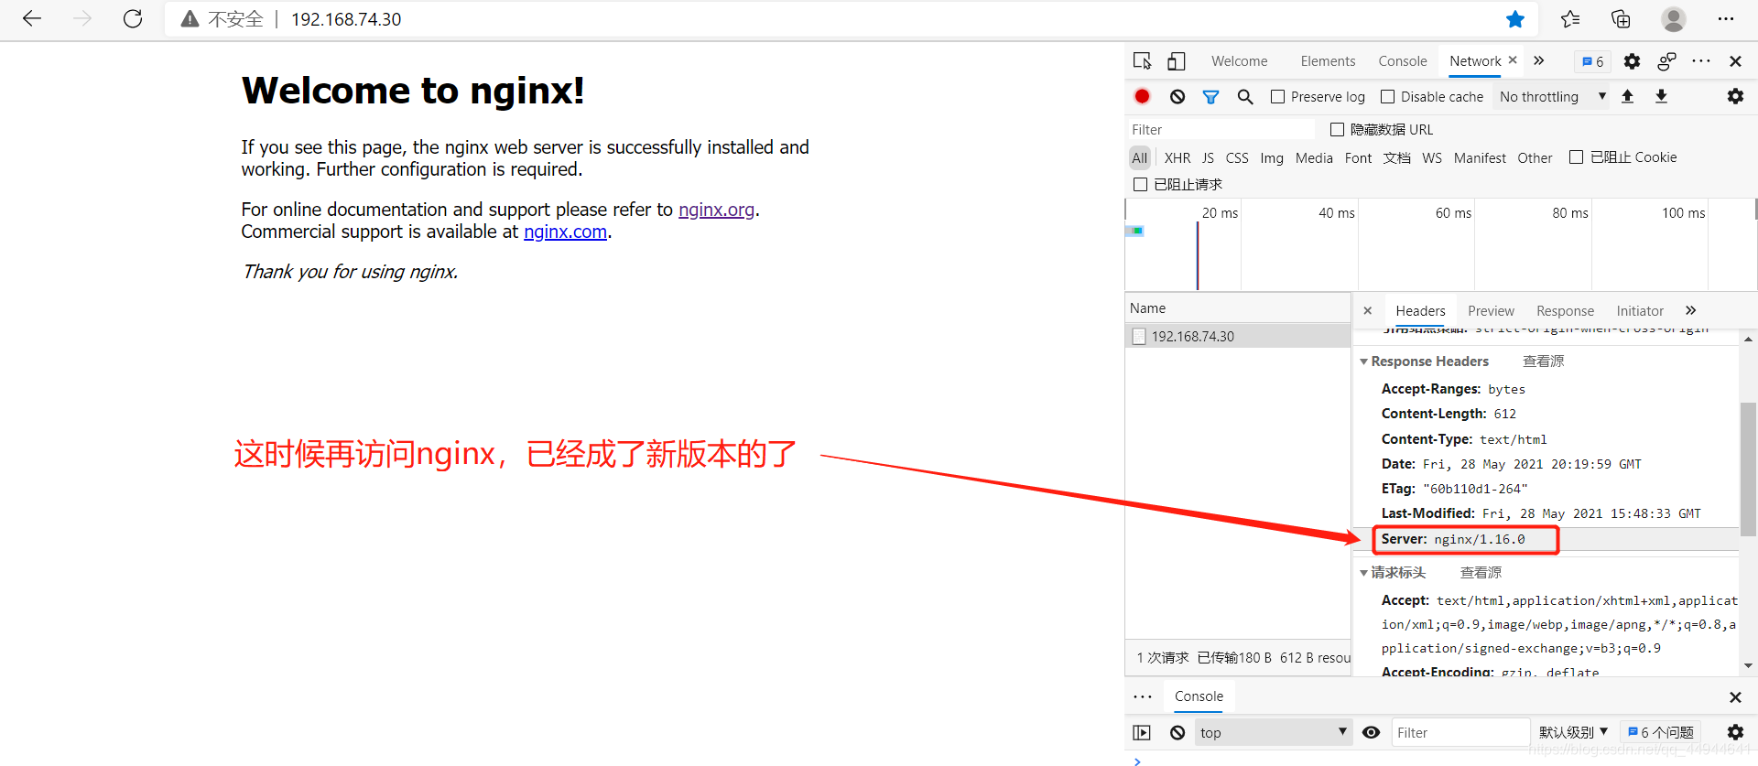Image resolution: width=1758 pixels, height=766 pixels.
Task: Open the 6 issues badge in DevTools tab bar
Action: (x=1592, y=61)
